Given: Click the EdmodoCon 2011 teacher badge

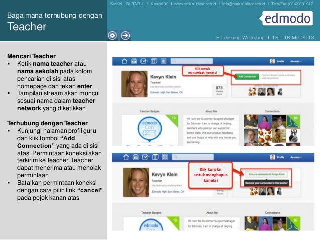Looking at the screenshot, I should (149, 129).
